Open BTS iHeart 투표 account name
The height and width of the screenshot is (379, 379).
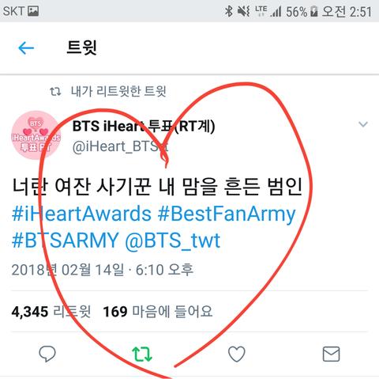[x=144, y=126]
